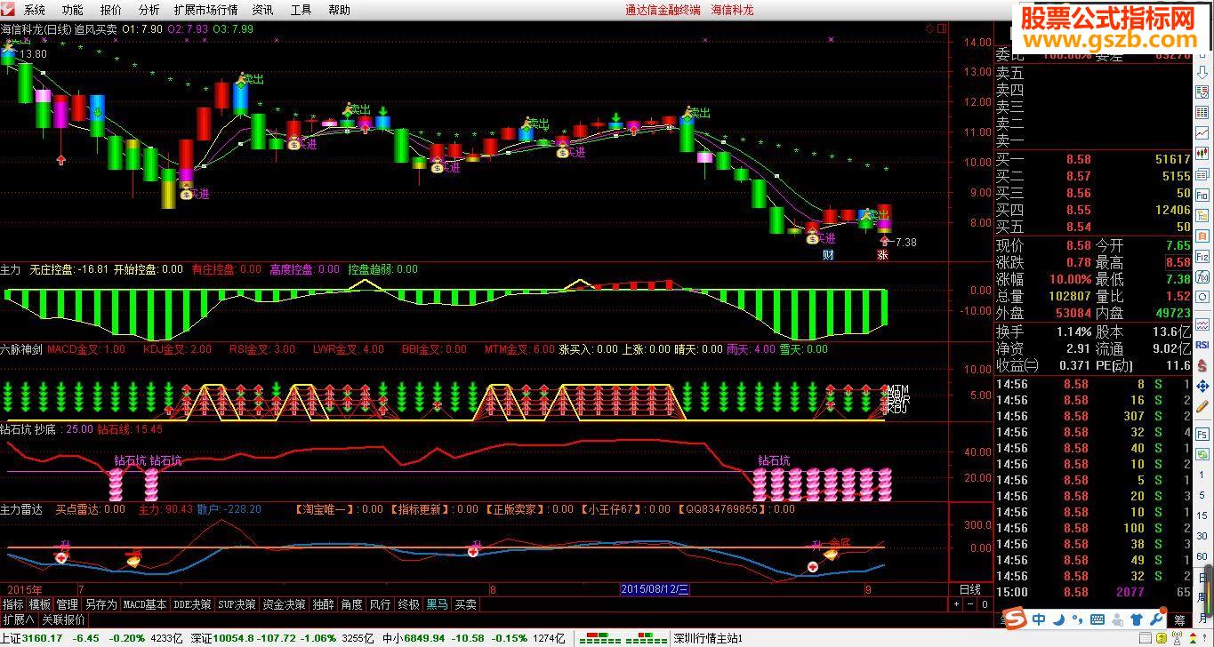Select the 终极 template
The image size is (1214, 647).
click(408, 604)
